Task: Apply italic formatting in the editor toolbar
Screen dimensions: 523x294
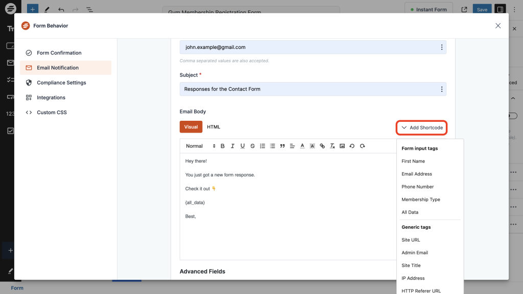Action: click(232, 146)
